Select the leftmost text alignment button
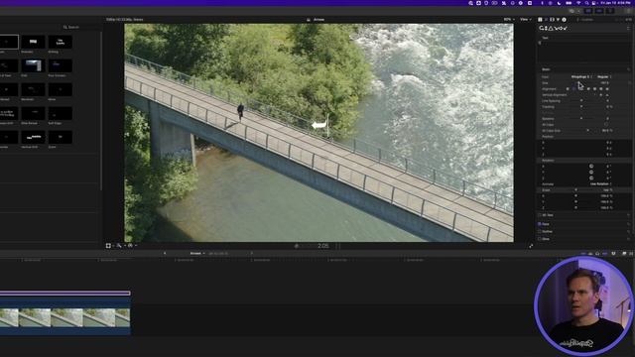Viewport: 635px width, 357px height. (x=568, y=89)
